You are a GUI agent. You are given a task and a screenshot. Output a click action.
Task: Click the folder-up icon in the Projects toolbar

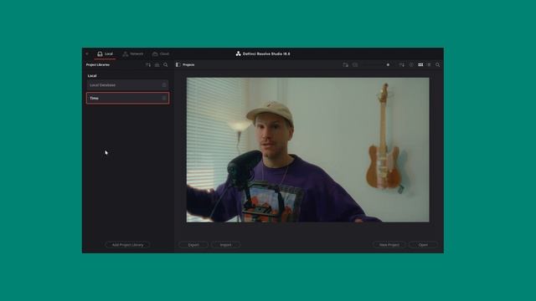coord(355,65)
